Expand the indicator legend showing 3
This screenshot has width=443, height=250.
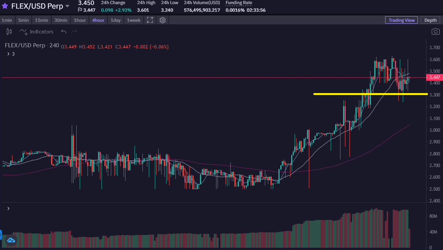8,54
